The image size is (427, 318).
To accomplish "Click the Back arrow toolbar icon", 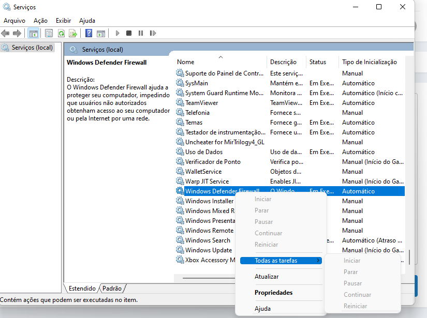I will 6,34.
